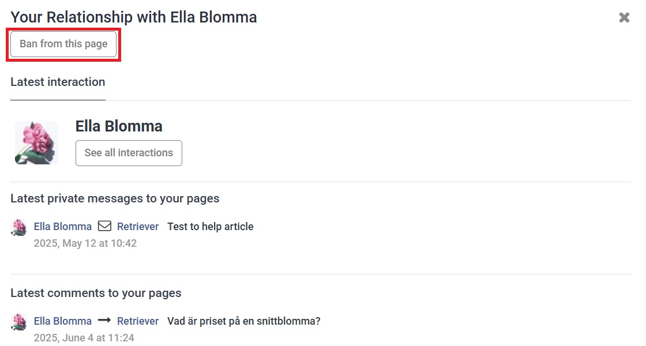Open Retriever link in private messages row
This screenshot has height=346, width=646.
pyautogui.click(x=138, y=227)
